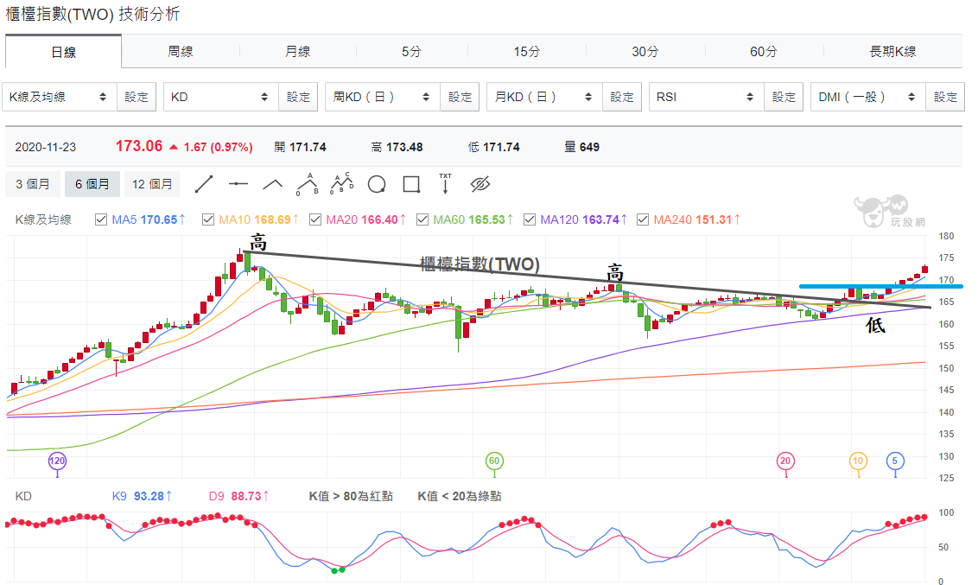978x585 pixels.
Task: Switch to the 30分 tab
Action: point(645,52)
